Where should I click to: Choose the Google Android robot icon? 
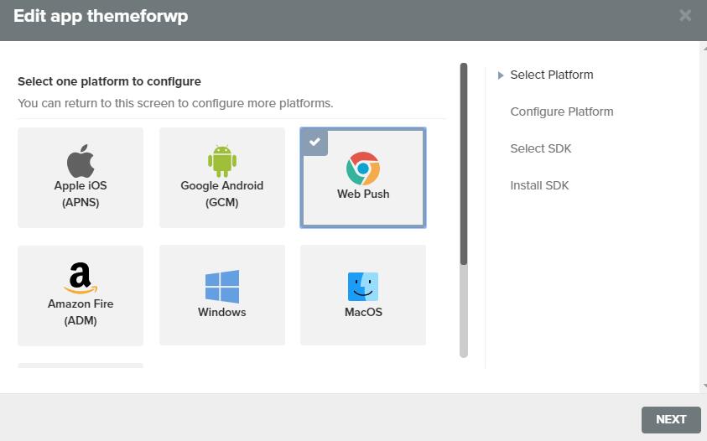222,161
